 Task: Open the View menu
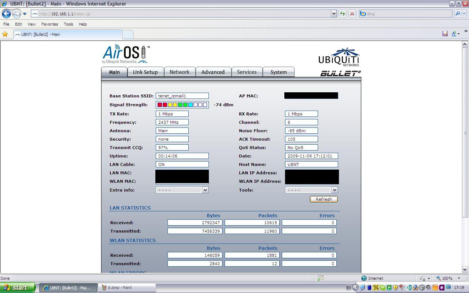32,24
